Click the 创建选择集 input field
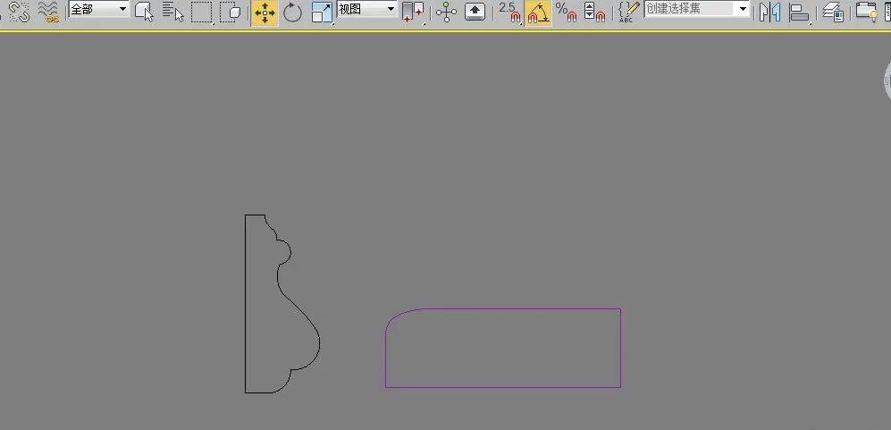Viewport: 891px width, 430px height. pyautogui.click(x=690, y=9)
